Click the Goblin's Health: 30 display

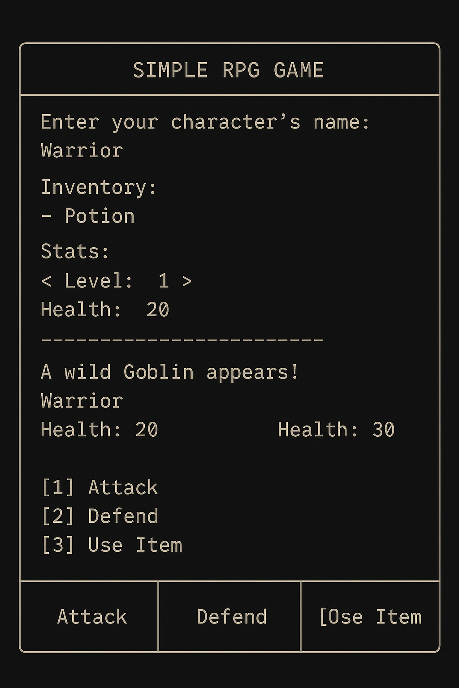click(x=337, y=429)
